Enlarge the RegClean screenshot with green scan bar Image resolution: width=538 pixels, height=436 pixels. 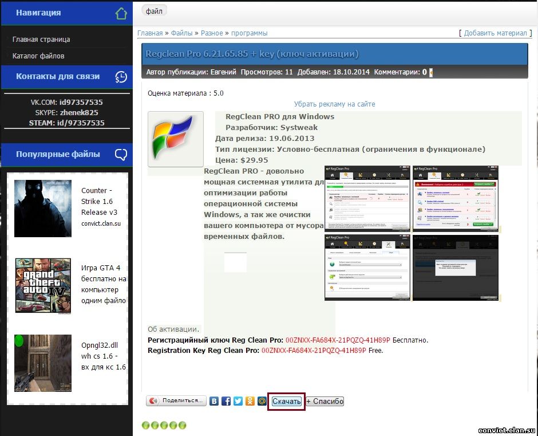point(367,199)
